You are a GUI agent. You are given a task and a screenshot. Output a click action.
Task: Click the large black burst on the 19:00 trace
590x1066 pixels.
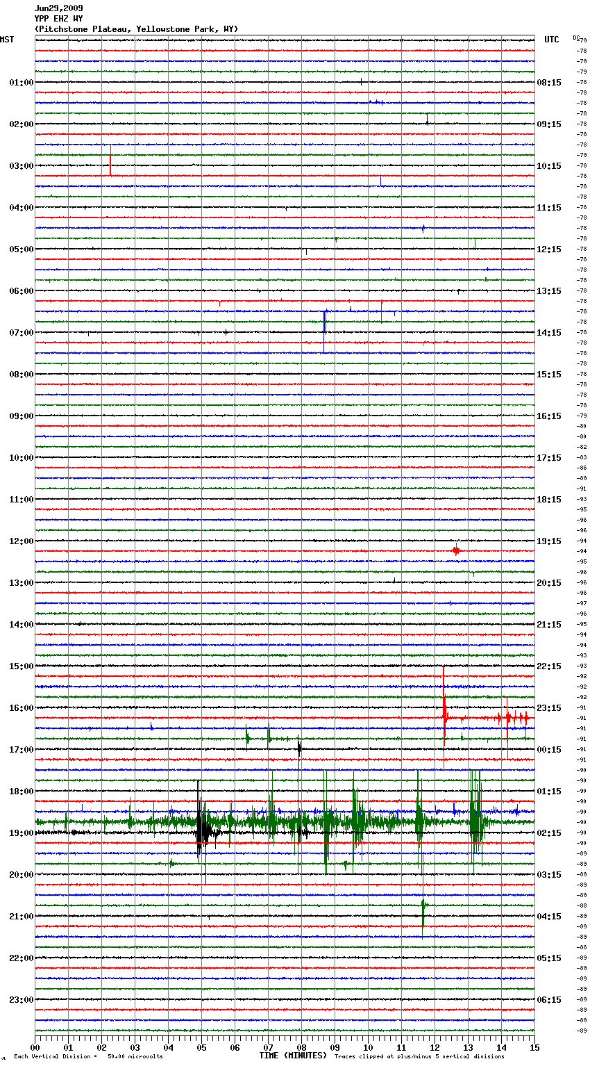pyautogui.click(x=203, y=831)
